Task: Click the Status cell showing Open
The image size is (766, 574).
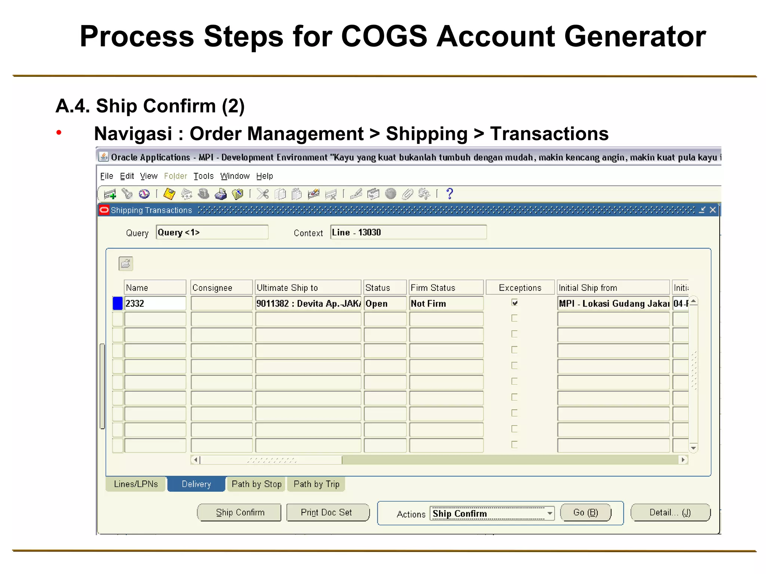Action: pyautogui.click(x=385, y=303)
